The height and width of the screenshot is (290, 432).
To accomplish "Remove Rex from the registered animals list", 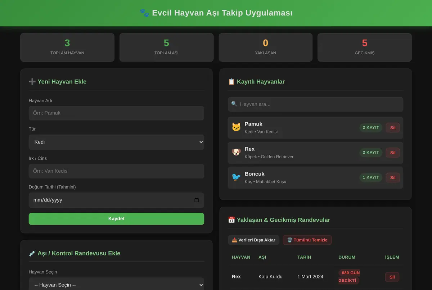I will tap(393, 152).
